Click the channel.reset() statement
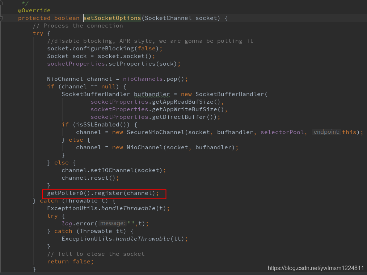This screenshot has width=367, height=275. point(90,178)
